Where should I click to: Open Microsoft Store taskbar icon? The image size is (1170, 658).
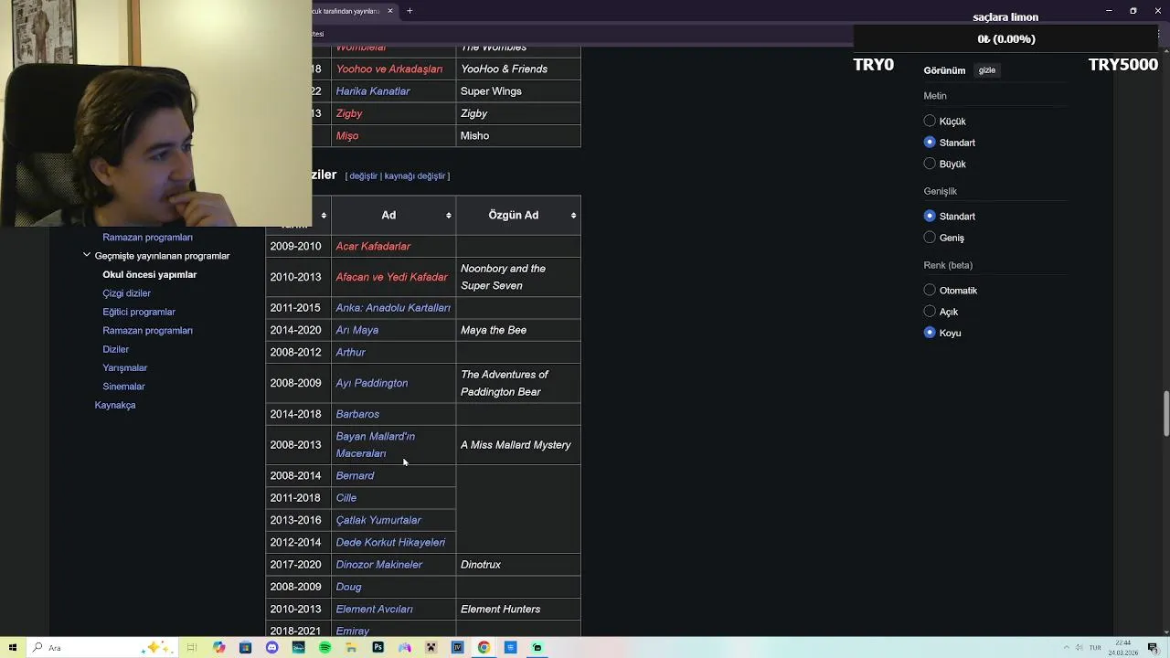[245, 647]
